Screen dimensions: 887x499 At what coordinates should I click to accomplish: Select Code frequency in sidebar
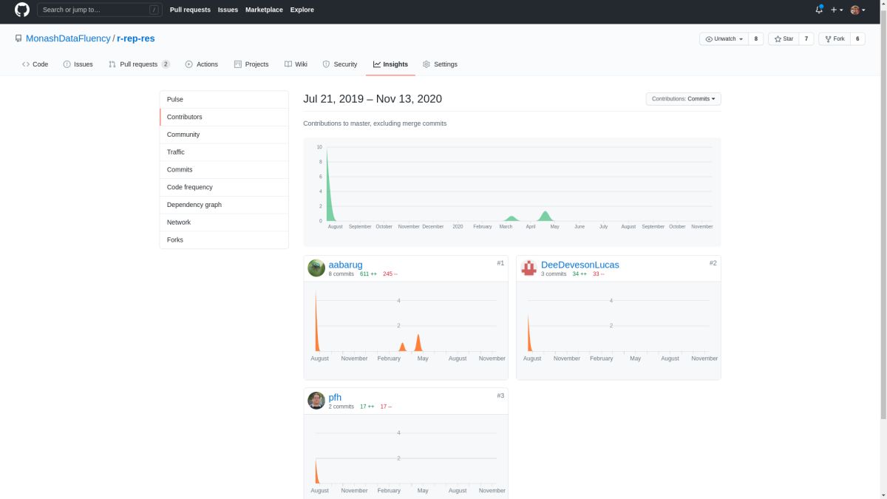point(224,187)
